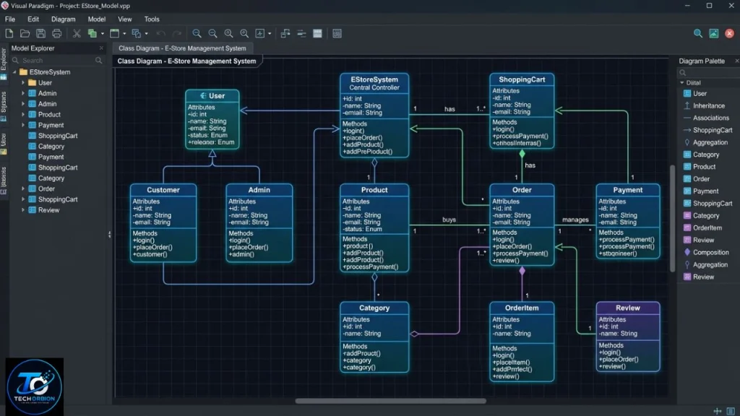
Task: Click the window layout toolbar icon
Action: (114, 33)
